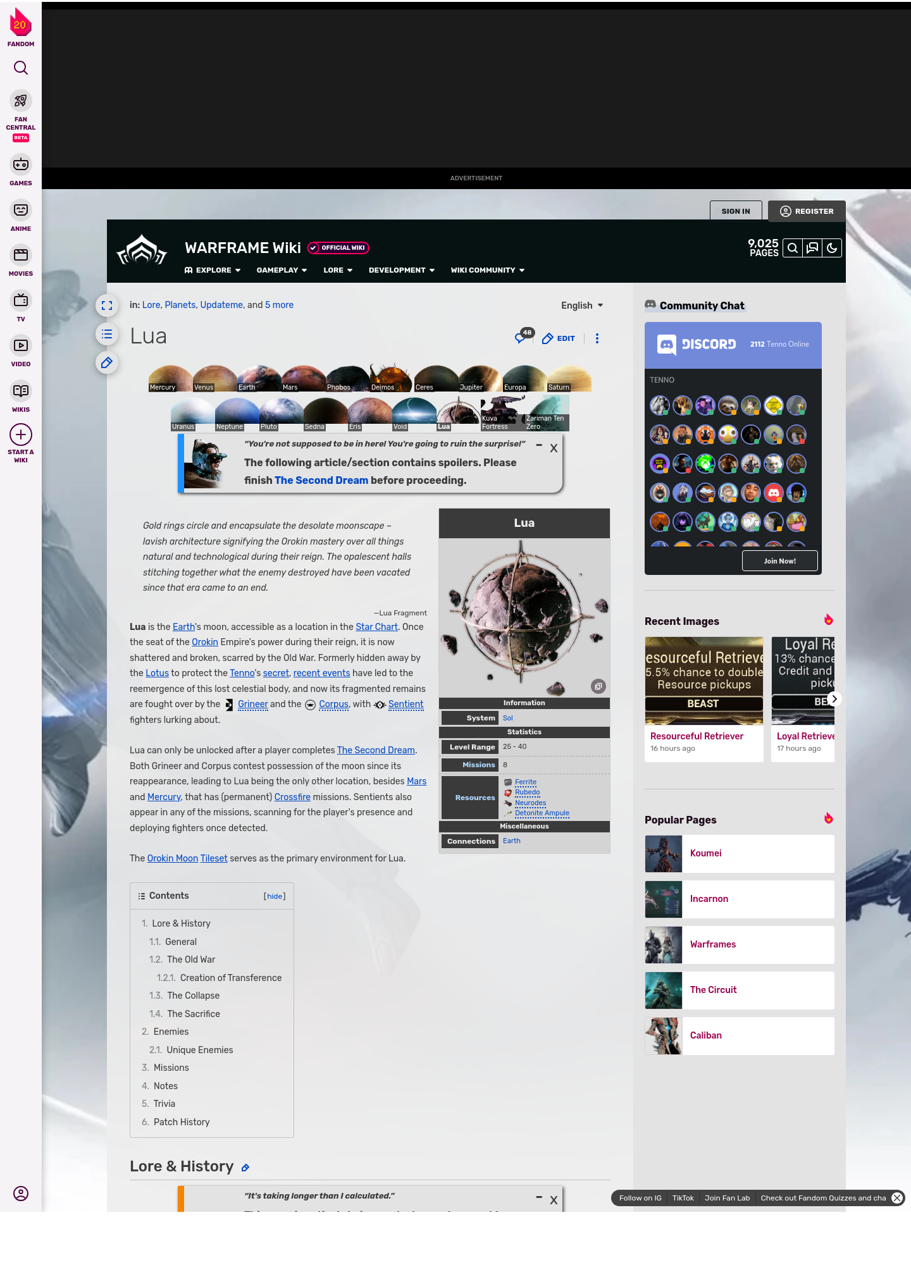Expand the Explore menu
Image resolution: width=911 pixels, height=1265 pixels.
213,270
